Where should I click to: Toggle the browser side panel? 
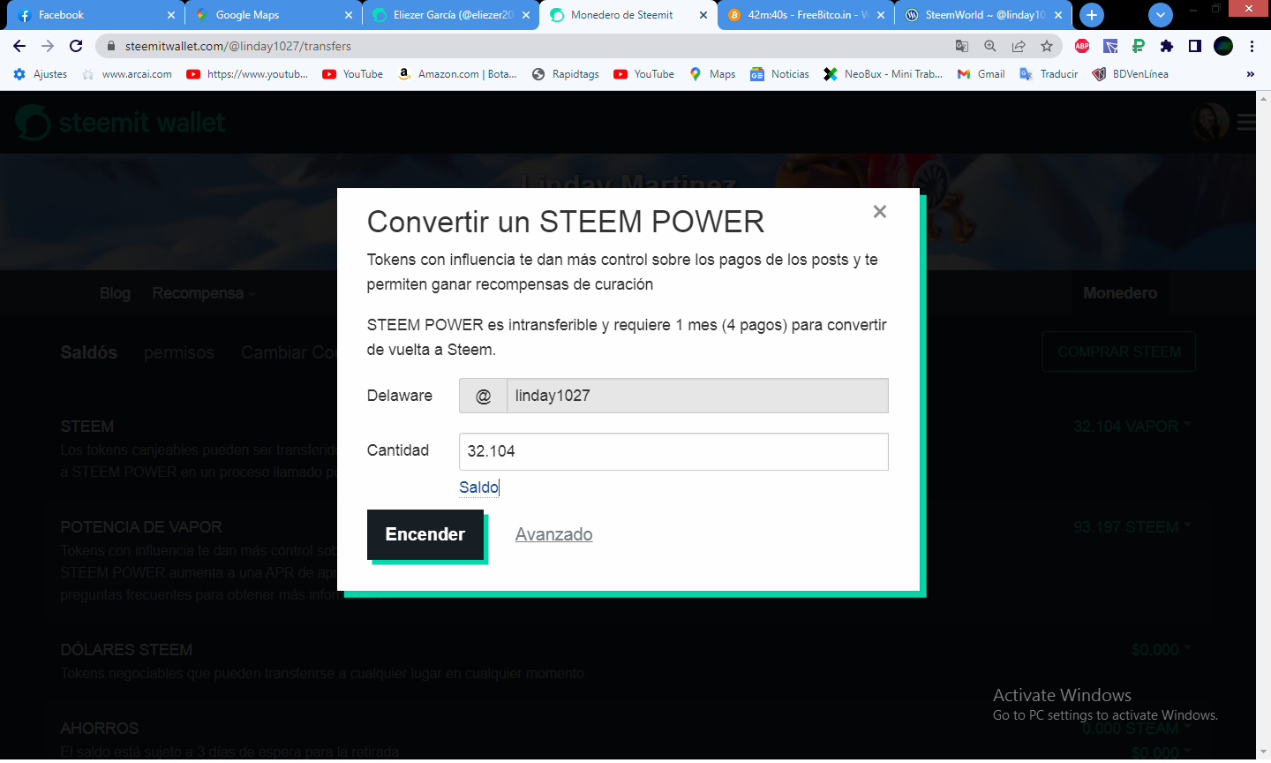click(x=1195, y=46)
